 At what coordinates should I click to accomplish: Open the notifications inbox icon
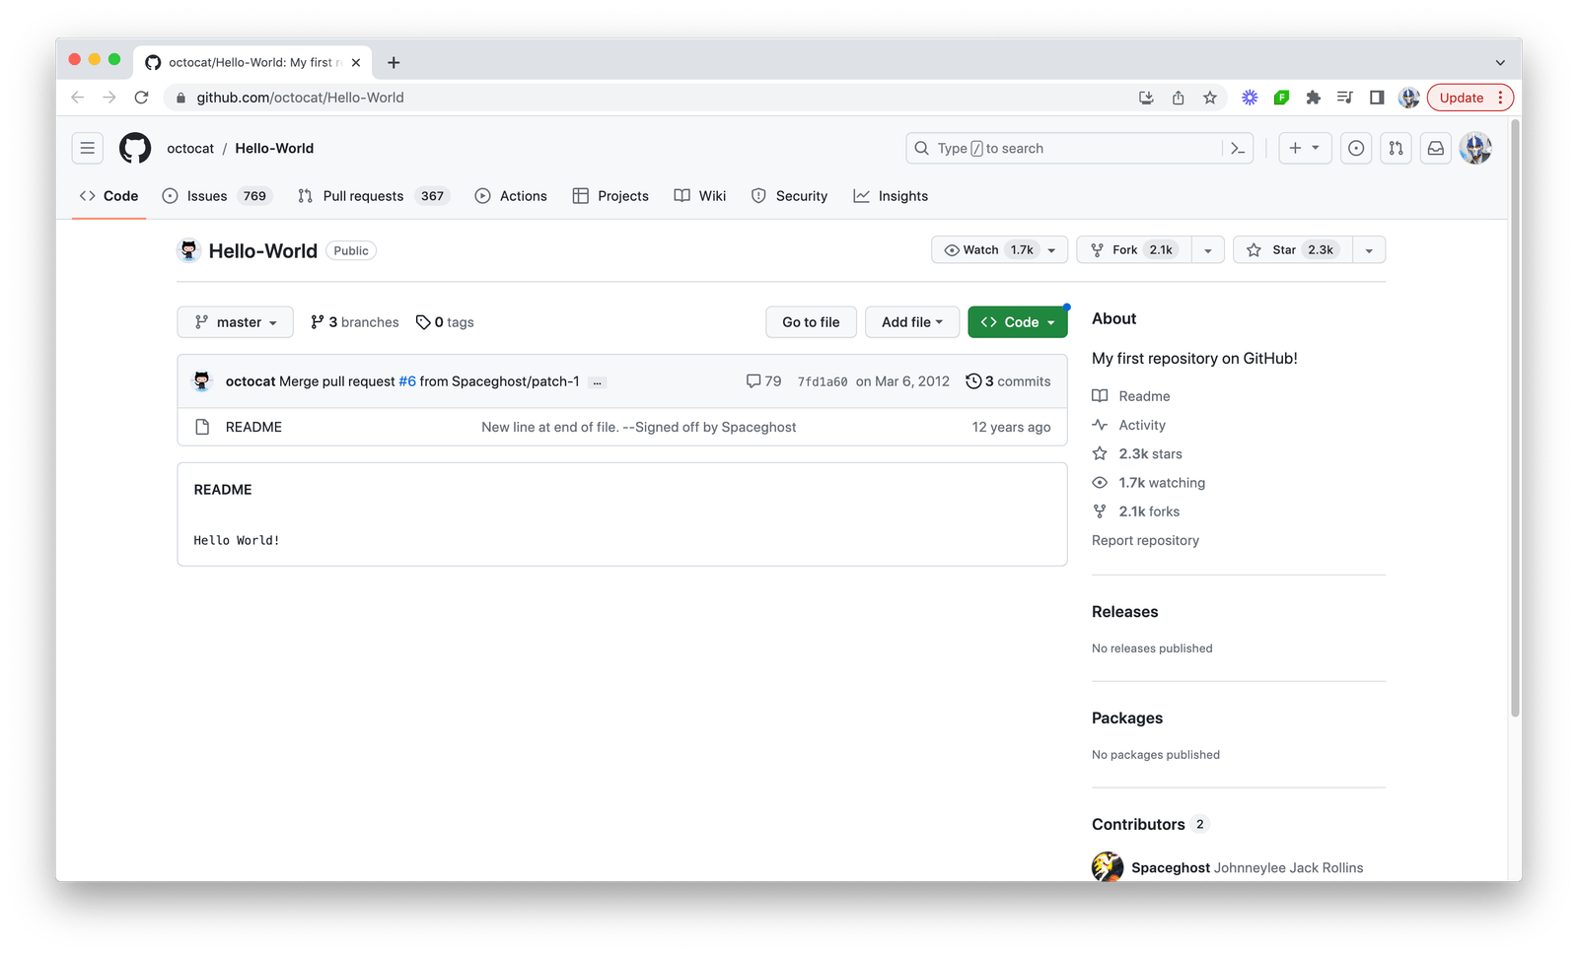coord(1436,148)
